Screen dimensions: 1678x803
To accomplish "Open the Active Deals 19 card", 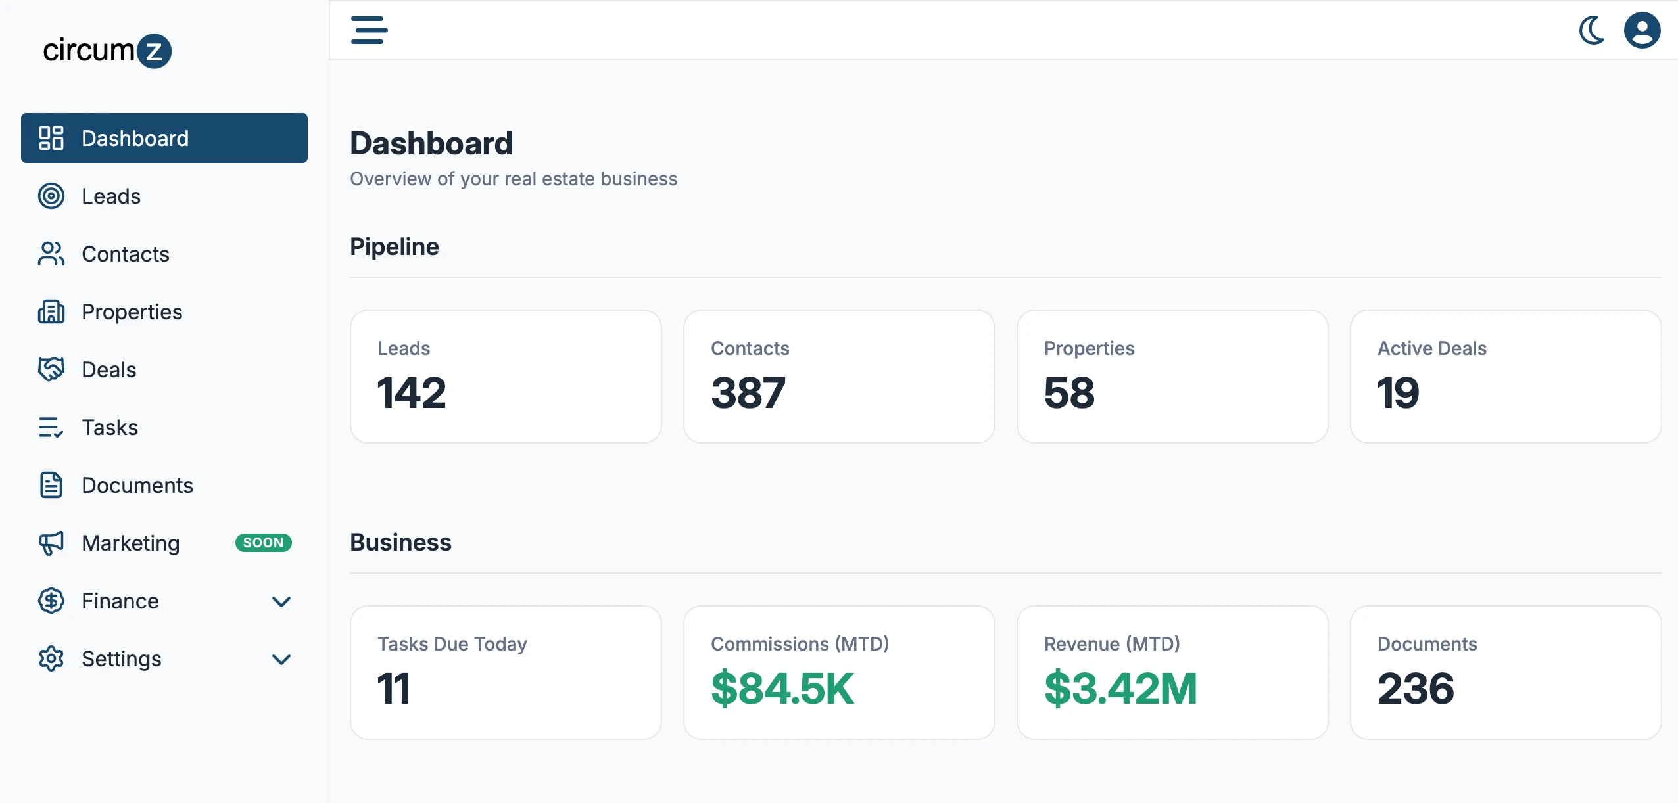I will (x=1506, y=377).
